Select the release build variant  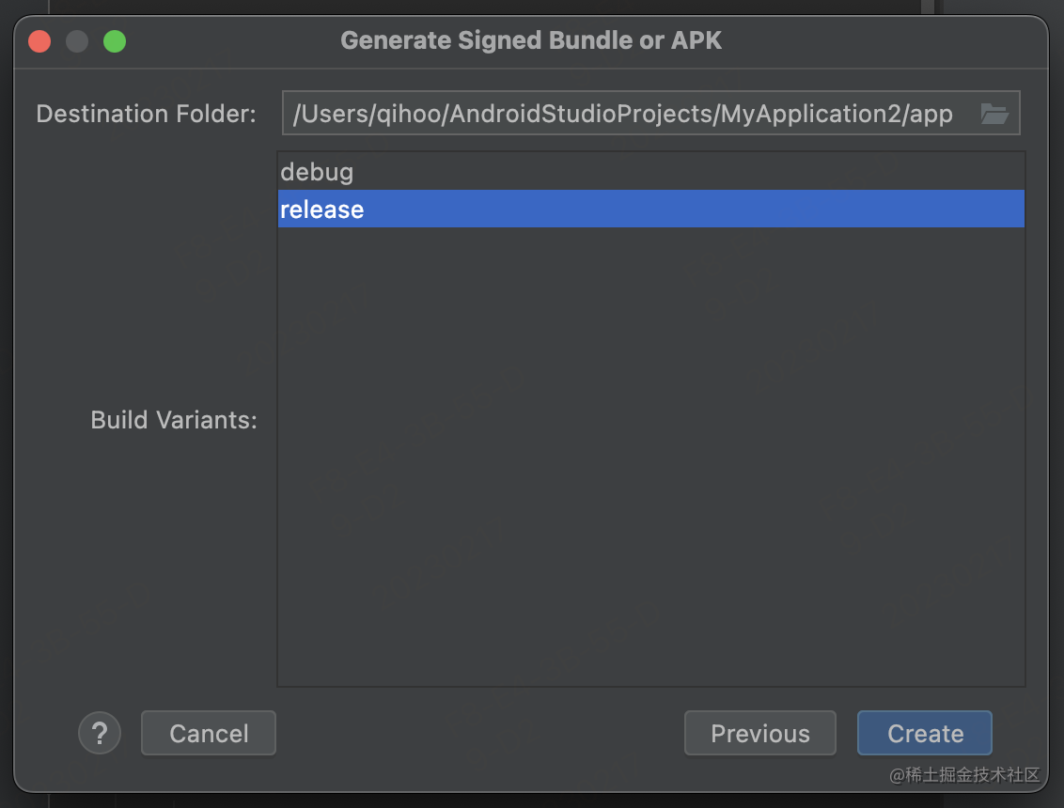(650, 209)
